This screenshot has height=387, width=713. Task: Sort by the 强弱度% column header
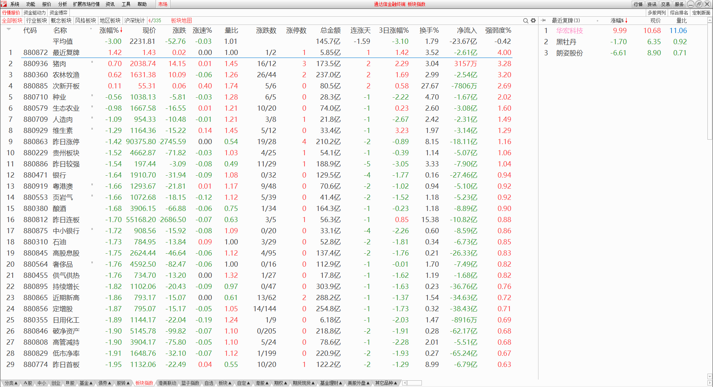498,30
